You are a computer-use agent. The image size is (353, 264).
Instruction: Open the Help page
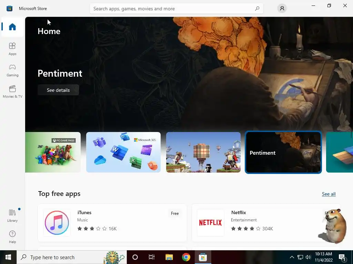12,237
